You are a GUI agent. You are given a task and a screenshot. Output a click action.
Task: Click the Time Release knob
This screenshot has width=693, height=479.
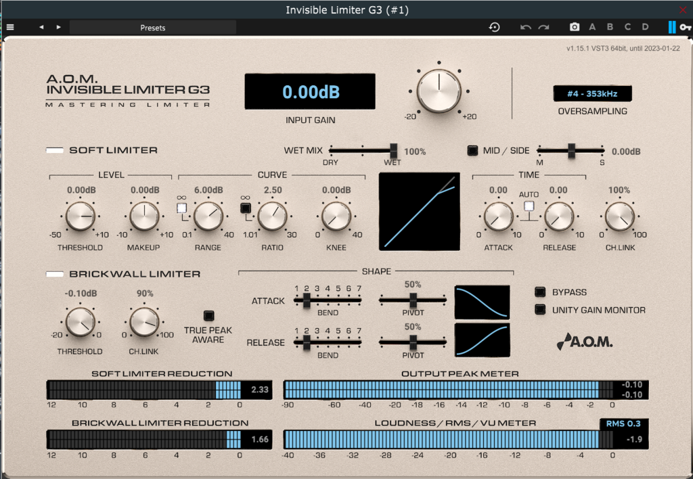(x=559, y=216)
